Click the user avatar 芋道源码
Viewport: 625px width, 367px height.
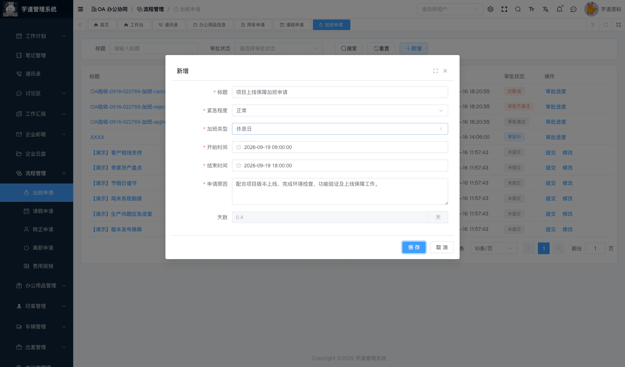tap(603, 9)
